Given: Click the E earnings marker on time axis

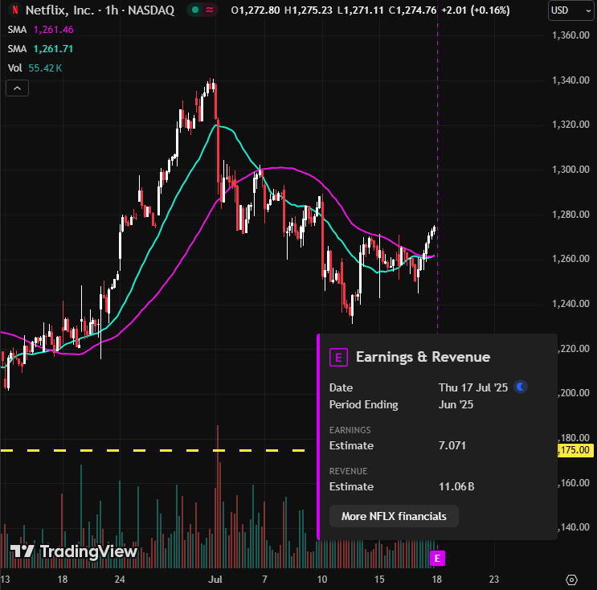Looking at the screenshot, I should pos(437,559).
